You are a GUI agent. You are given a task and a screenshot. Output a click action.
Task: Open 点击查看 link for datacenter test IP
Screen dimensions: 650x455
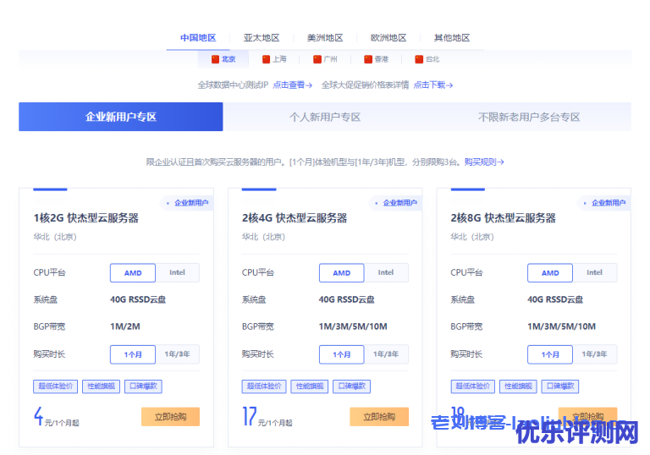tap(292, 85)
